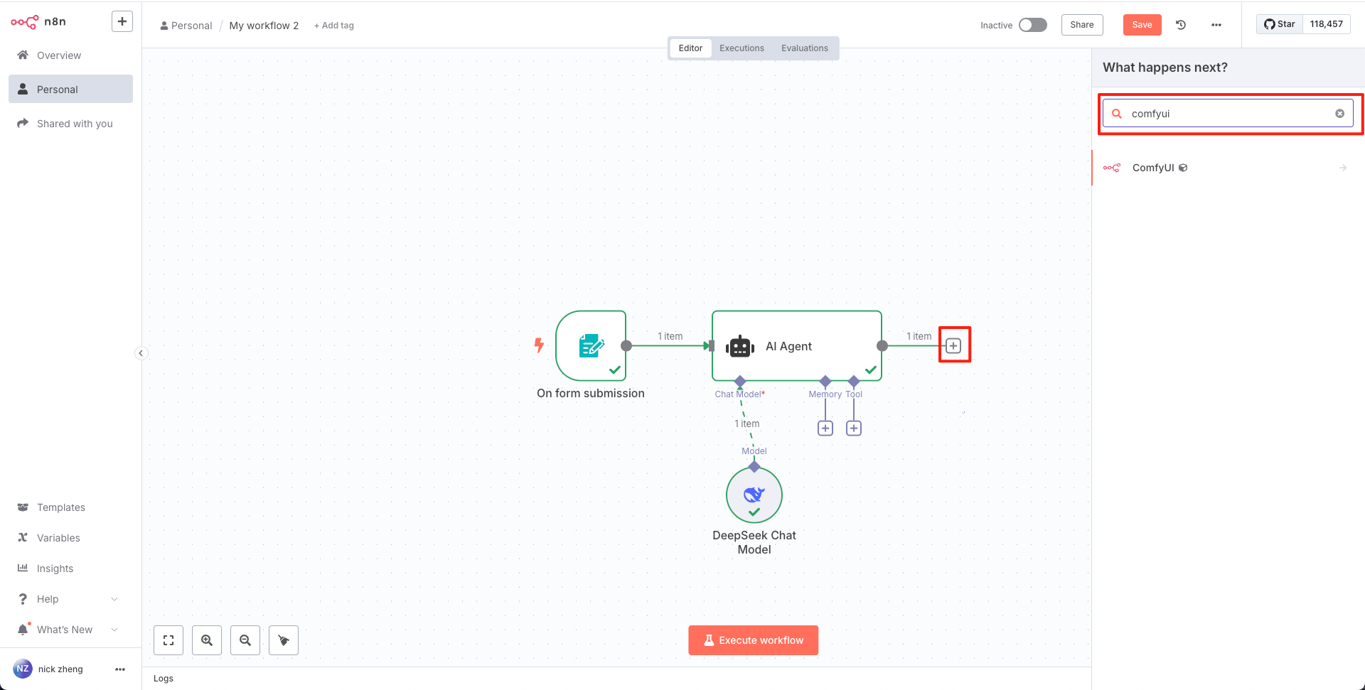
Task: Open user options next to nick zheng
Action: click(120, 669)
